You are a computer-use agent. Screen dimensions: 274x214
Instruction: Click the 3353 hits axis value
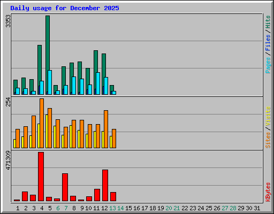(x=8, y=21)
